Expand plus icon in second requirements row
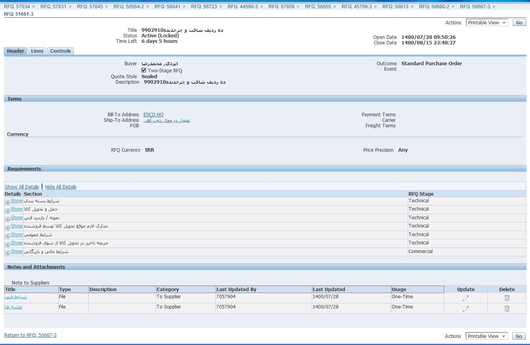Image resolution: width=530 pixels, height=345 pixels. coord(7,210)
